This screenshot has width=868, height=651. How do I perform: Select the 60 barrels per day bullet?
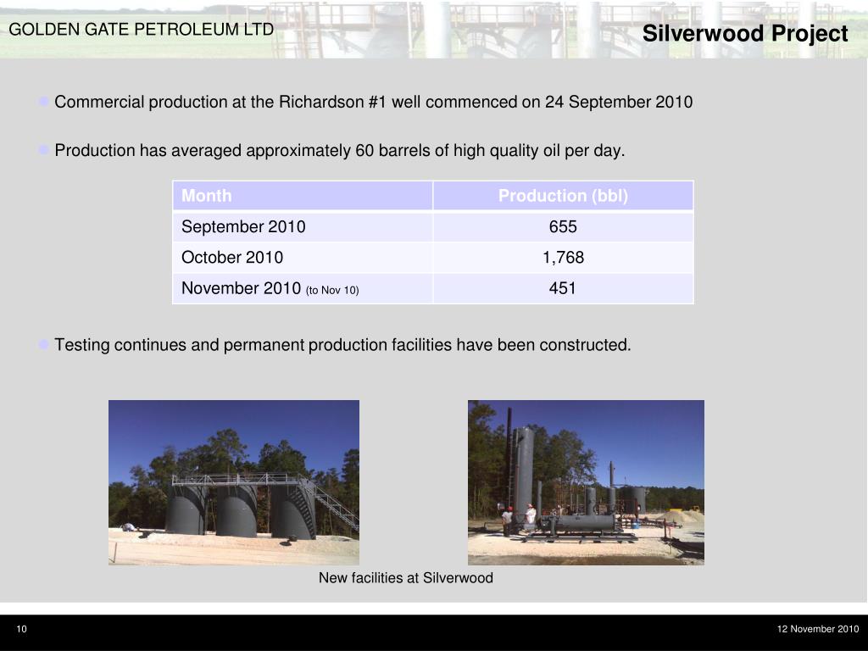point(339,151)
